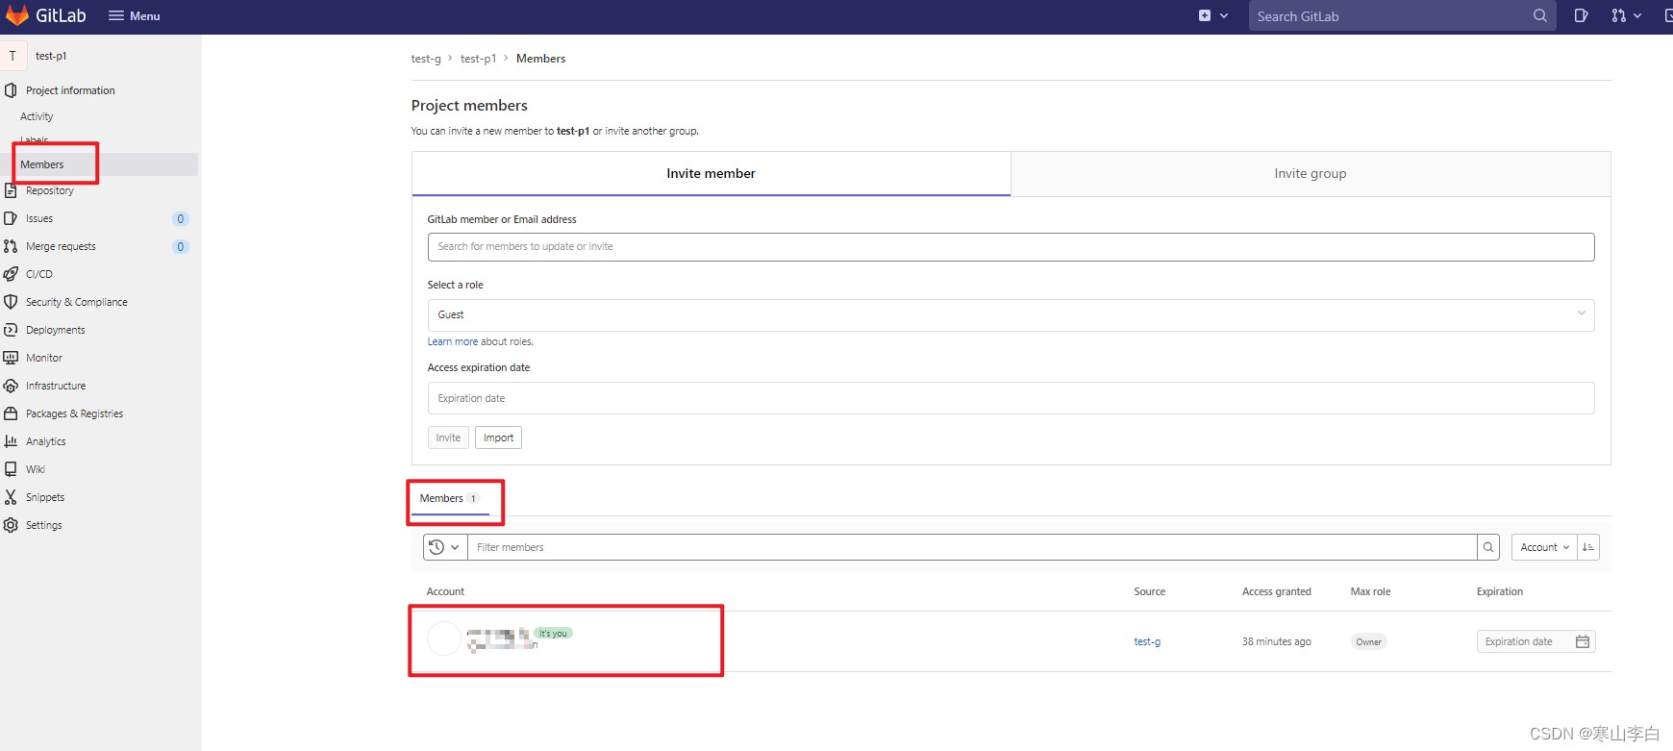The image size is (1673, 751).
Task: Click the Infrastructure sidebar icon
Action: pos(11,386)
